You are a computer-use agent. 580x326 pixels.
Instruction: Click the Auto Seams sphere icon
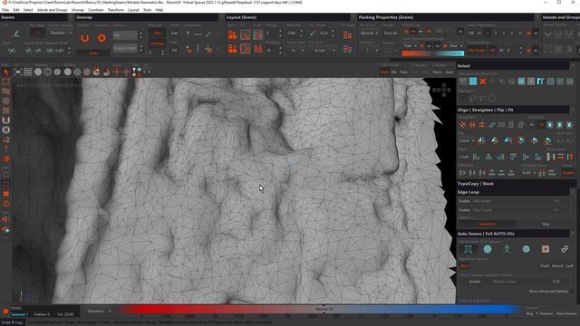(488, 249)
